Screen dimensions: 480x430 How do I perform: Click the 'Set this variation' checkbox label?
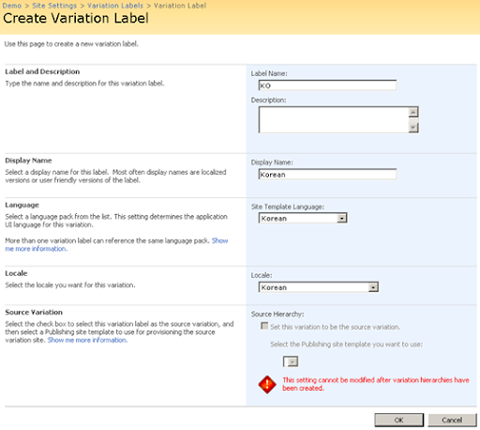click(336, 327)
